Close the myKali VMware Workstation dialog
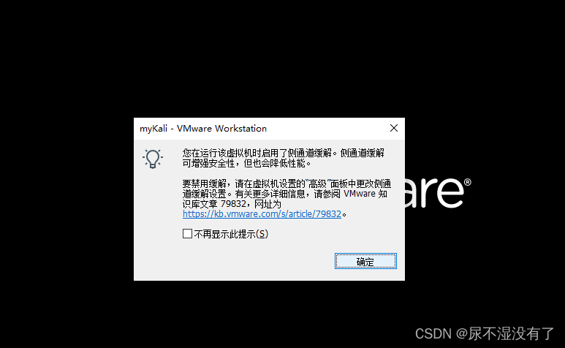The image size is (565, 348). point(394,128)
